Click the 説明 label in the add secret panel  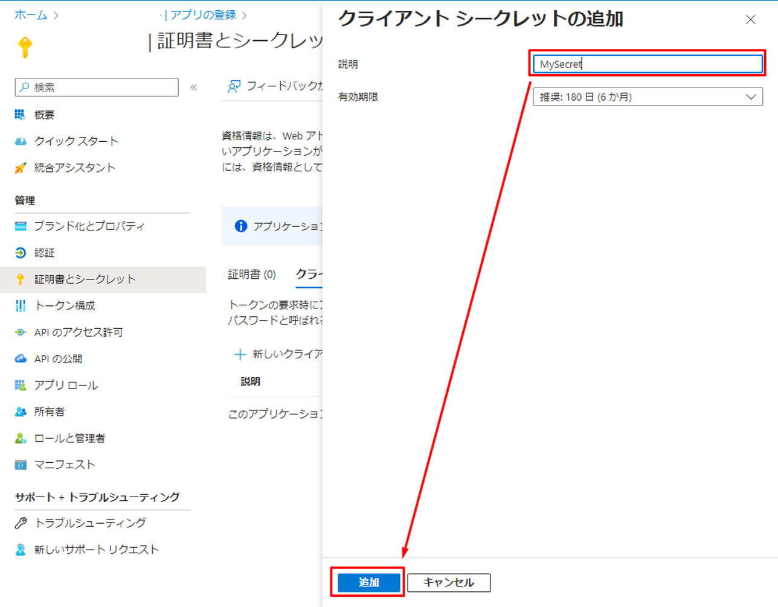point(348,64)
